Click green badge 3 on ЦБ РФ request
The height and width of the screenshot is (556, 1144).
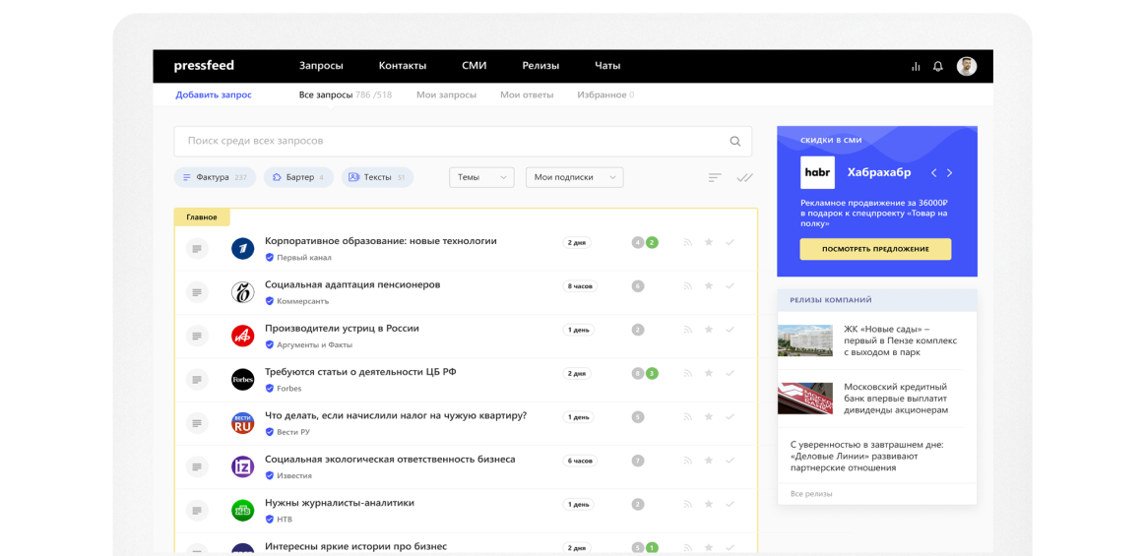tap(653, 374)
